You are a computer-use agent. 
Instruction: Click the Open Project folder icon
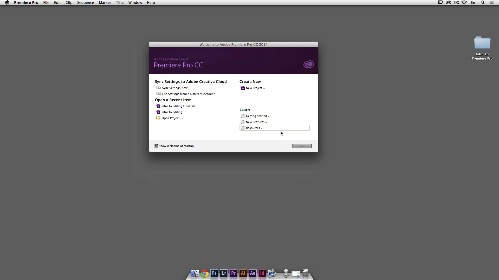click(158, 118)
